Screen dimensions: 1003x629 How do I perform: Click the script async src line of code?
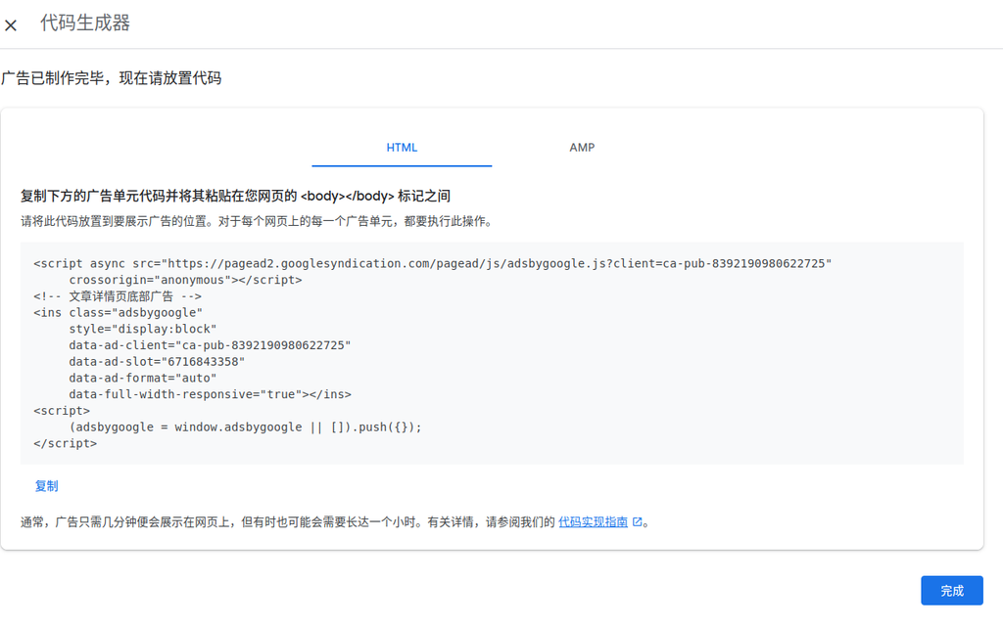pyautogui.click(x=432, y=263)
